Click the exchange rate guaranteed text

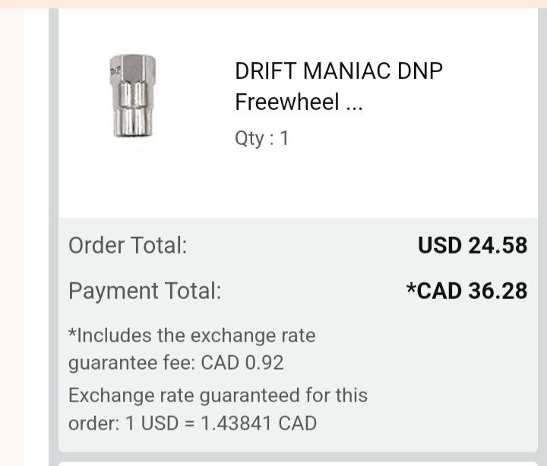(x=218, y=395)
